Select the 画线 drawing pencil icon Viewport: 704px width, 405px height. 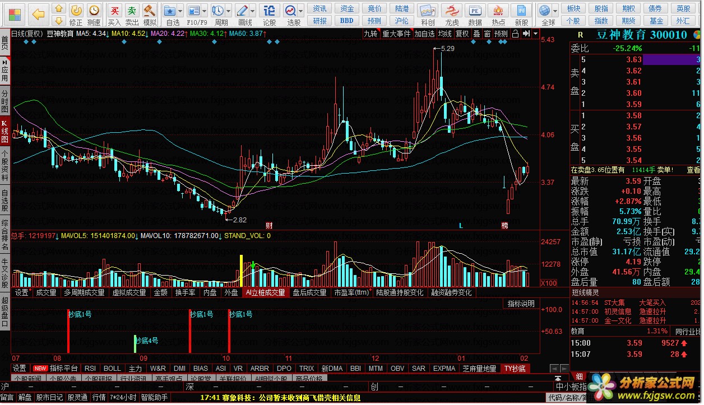tap(242, 10)
